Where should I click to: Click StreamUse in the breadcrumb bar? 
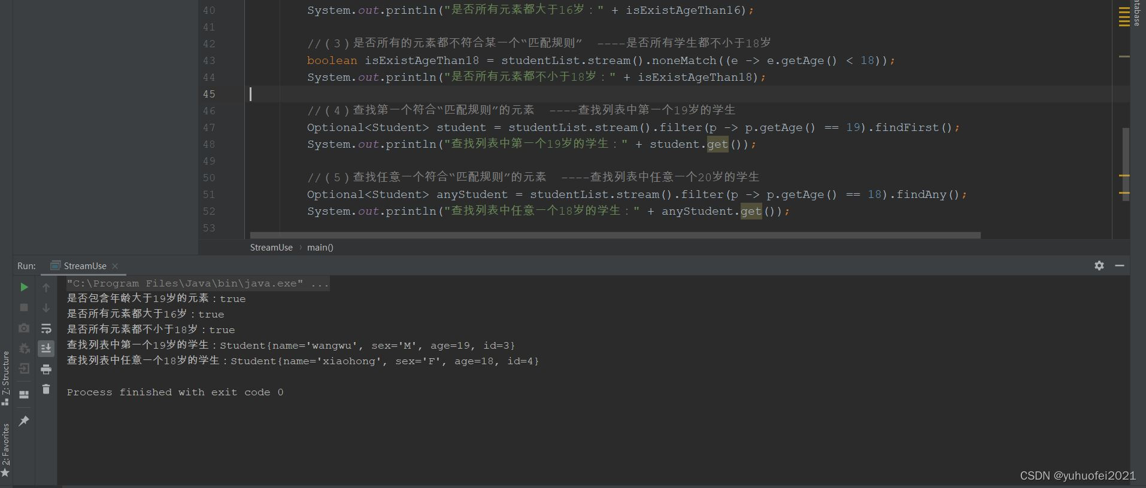tap(271, 248)
